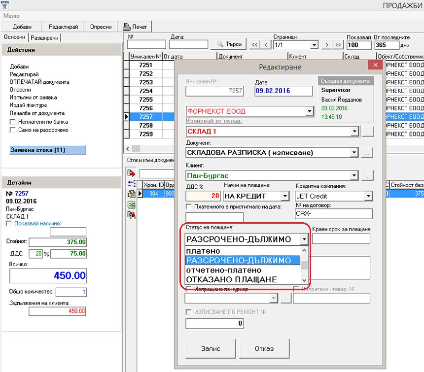Switch to the Разширени tab
The width and height of the screenshot is (424, 372).
click(x=44, y=38)
